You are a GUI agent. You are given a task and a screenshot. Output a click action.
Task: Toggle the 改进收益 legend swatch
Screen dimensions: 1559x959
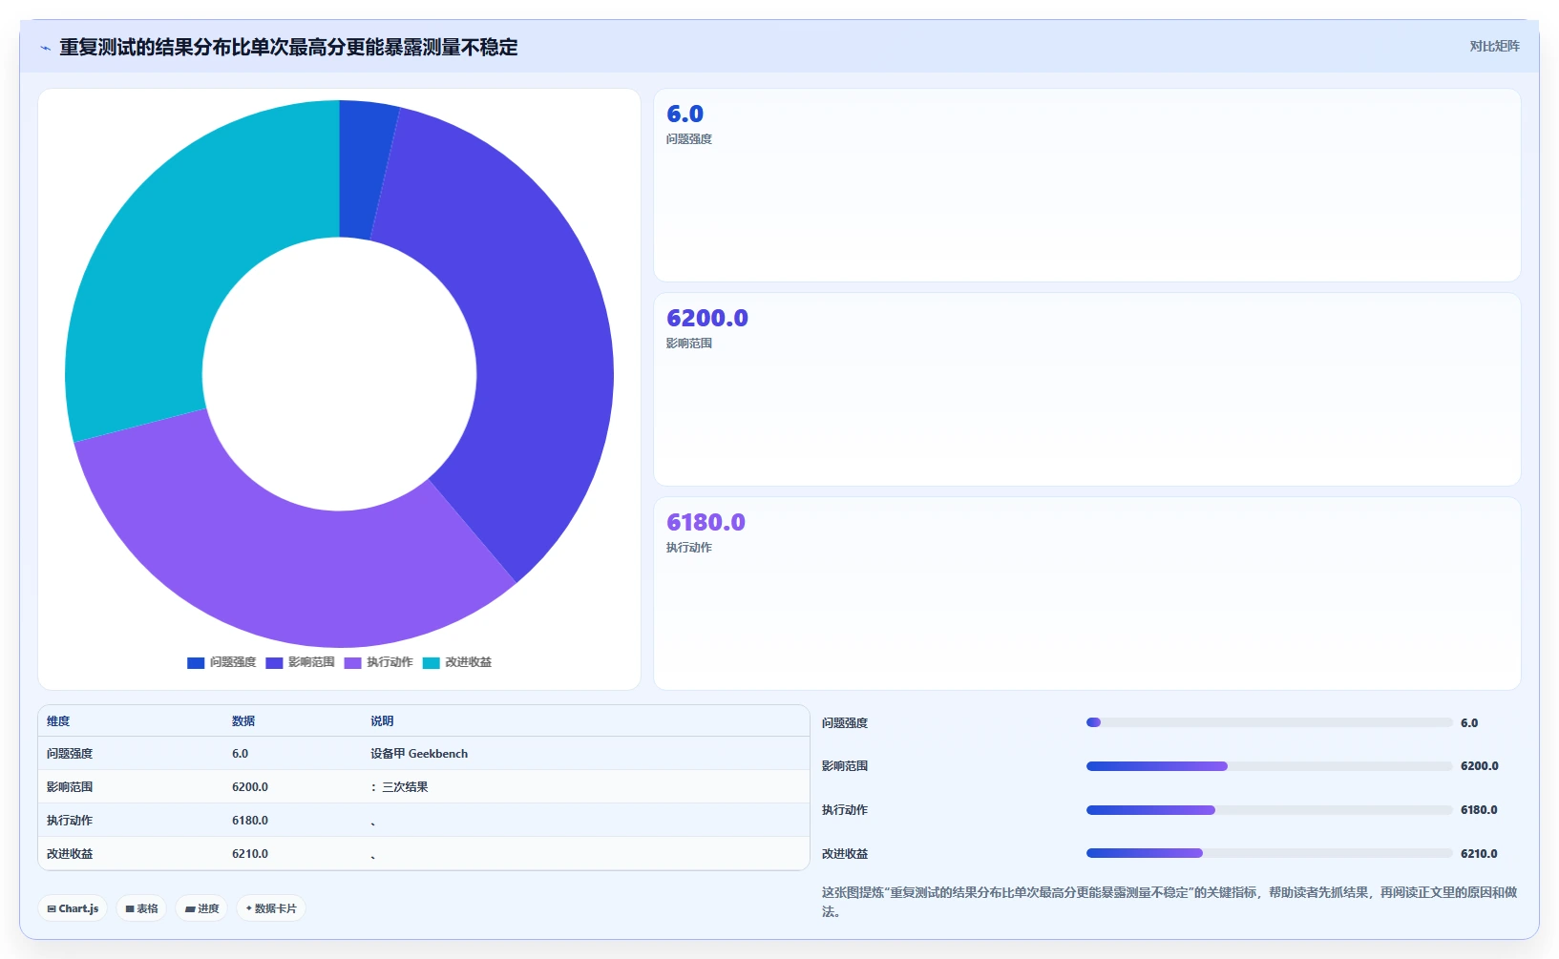point(431,662)
